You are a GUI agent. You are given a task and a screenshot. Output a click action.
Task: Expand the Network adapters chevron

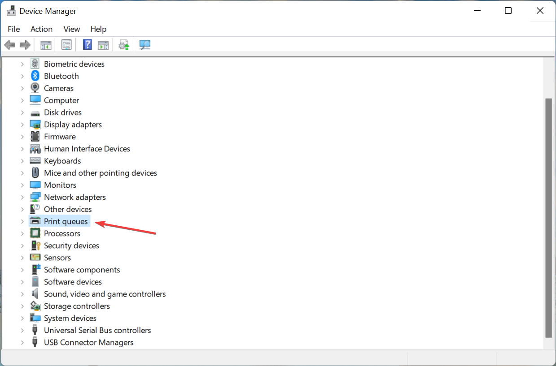click(x=22, y=197)
